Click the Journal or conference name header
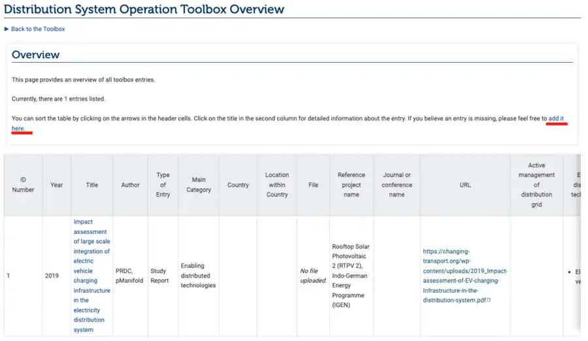 397,185
